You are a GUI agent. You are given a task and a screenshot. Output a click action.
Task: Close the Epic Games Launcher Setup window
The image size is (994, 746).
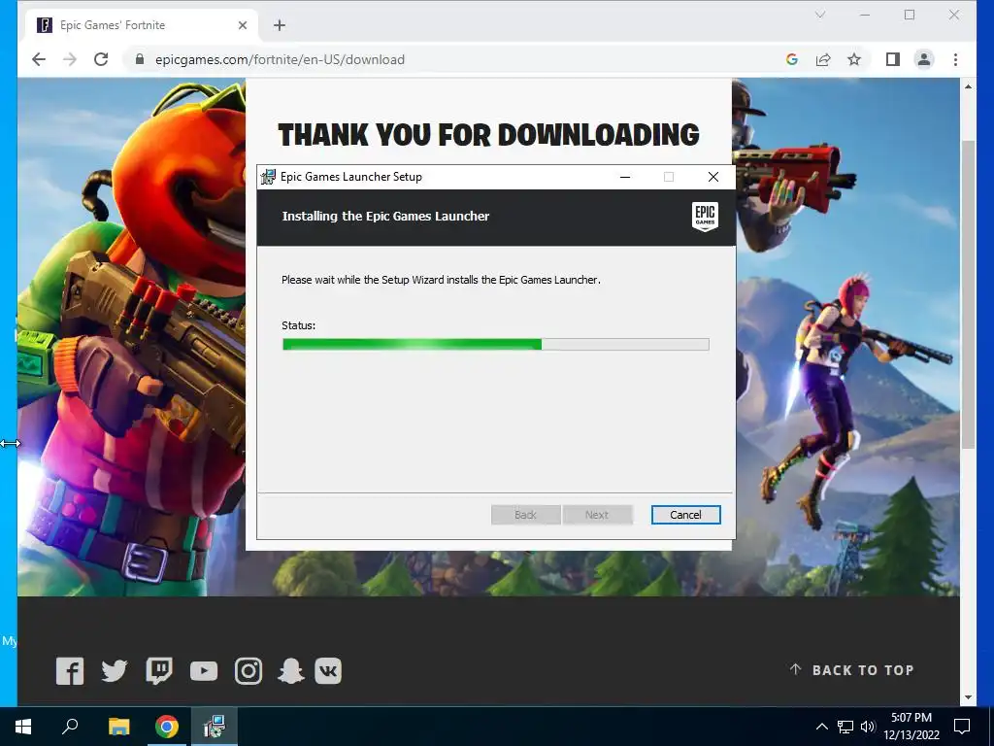713,177
